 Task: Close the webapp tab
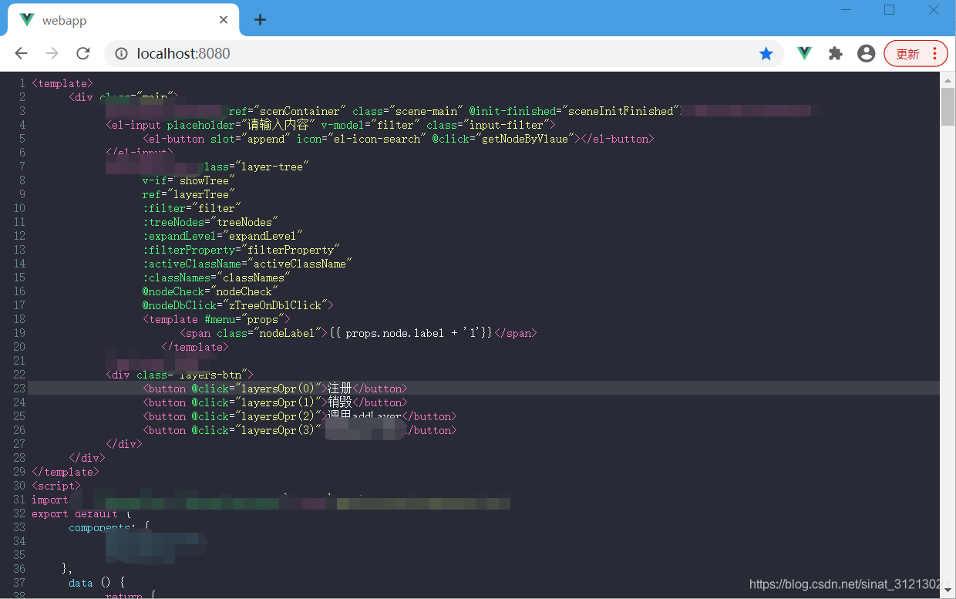[224, 20]
